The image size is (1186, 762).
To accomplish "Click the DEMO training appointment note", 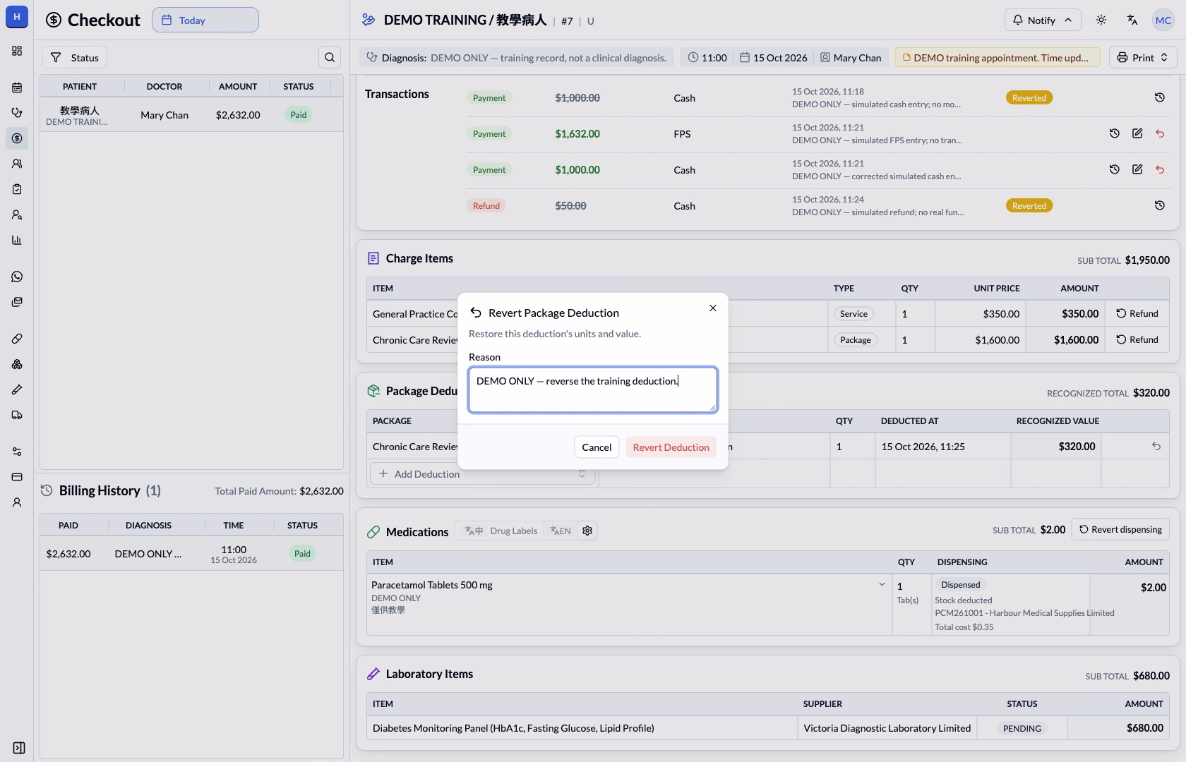I will point(998,57).
